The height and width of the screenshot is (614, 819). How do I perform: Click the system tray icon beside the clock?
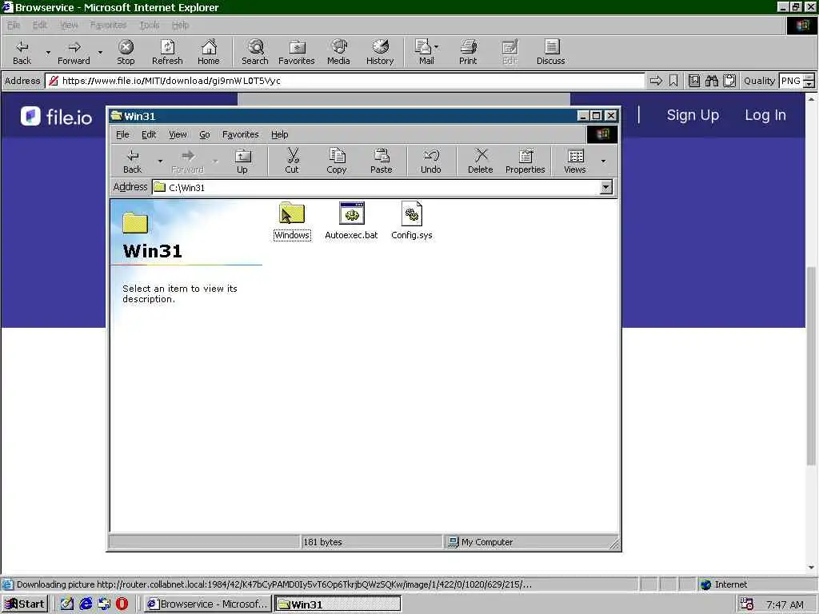pyautogui.click(x=747, y=604)
